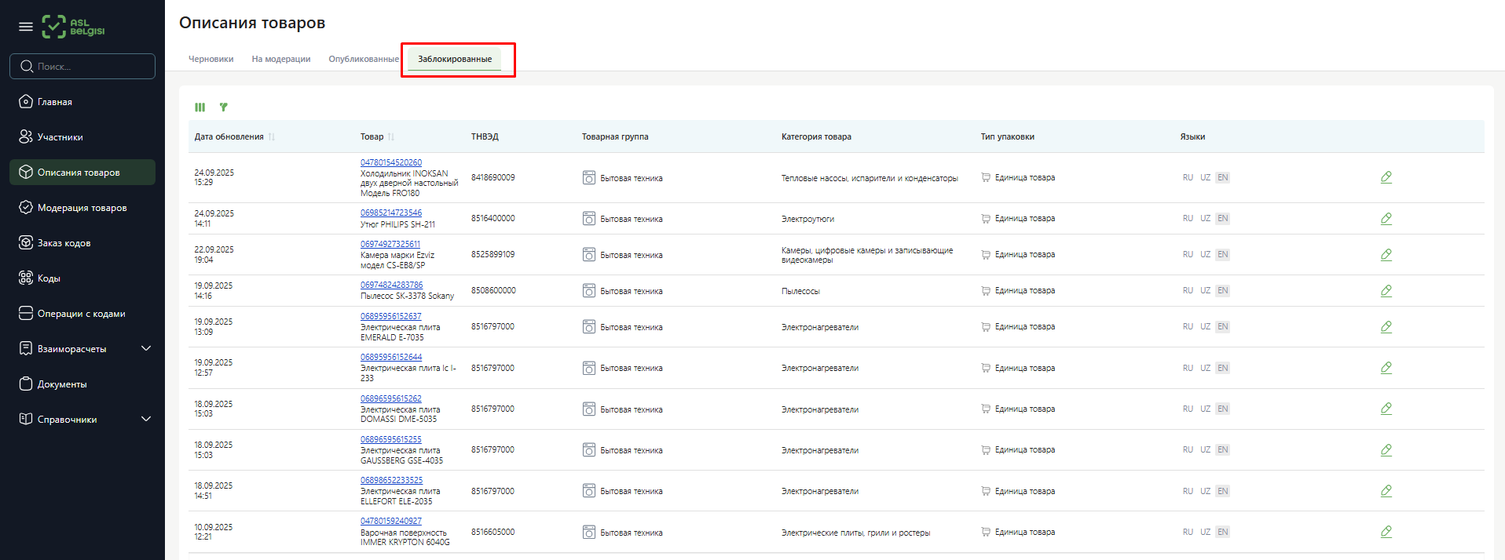Screen dimensions: 1505x560
Task: Expand Справочники sidebar submenu
Action: pyautogui.click(x=146, y=420)
